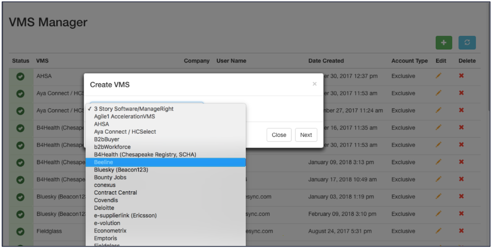Select the Contract Central option
The height and width of the screenshot is (249, 493).
[x=115, y=192]
